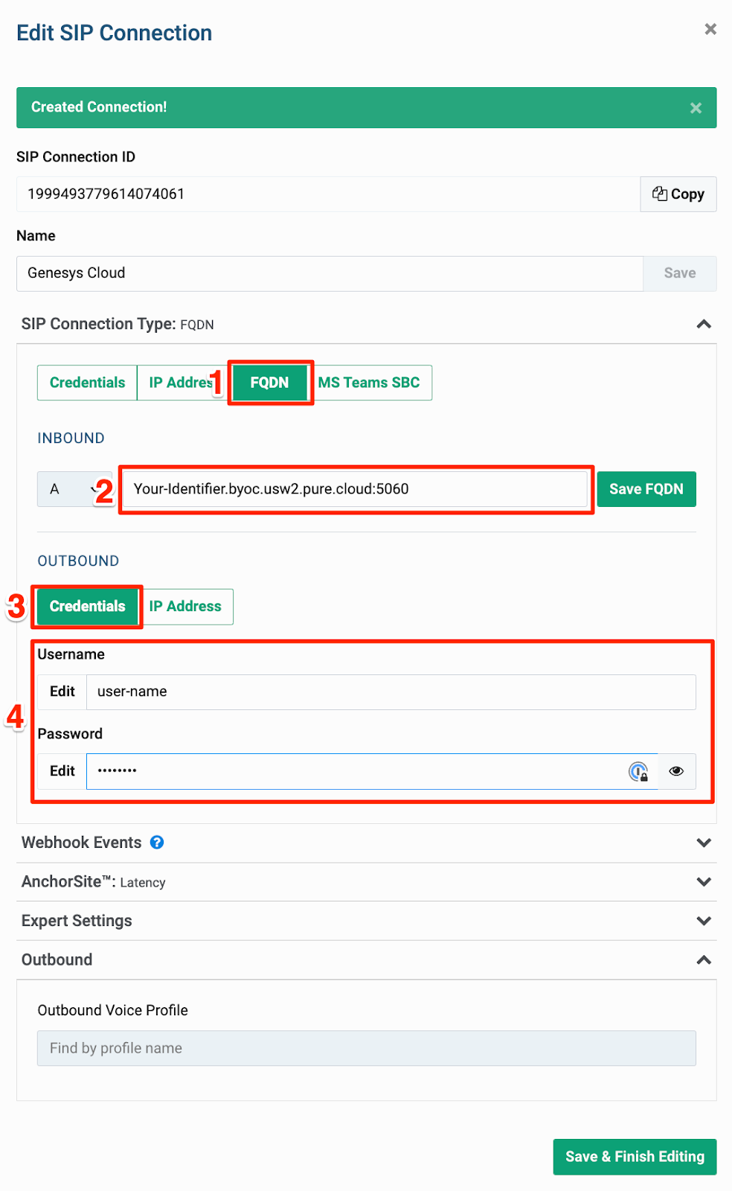Screen dimensions: 732x1191
Task: Collapse the Outbound section
Action: coord(703,959)
